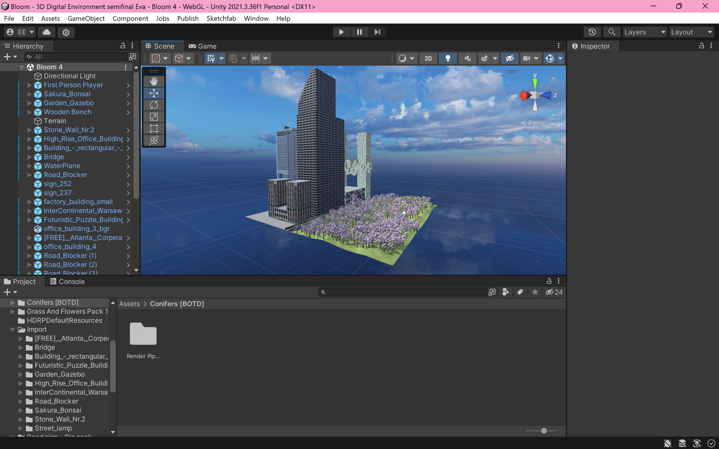Open the Component menu

(130, 19)
